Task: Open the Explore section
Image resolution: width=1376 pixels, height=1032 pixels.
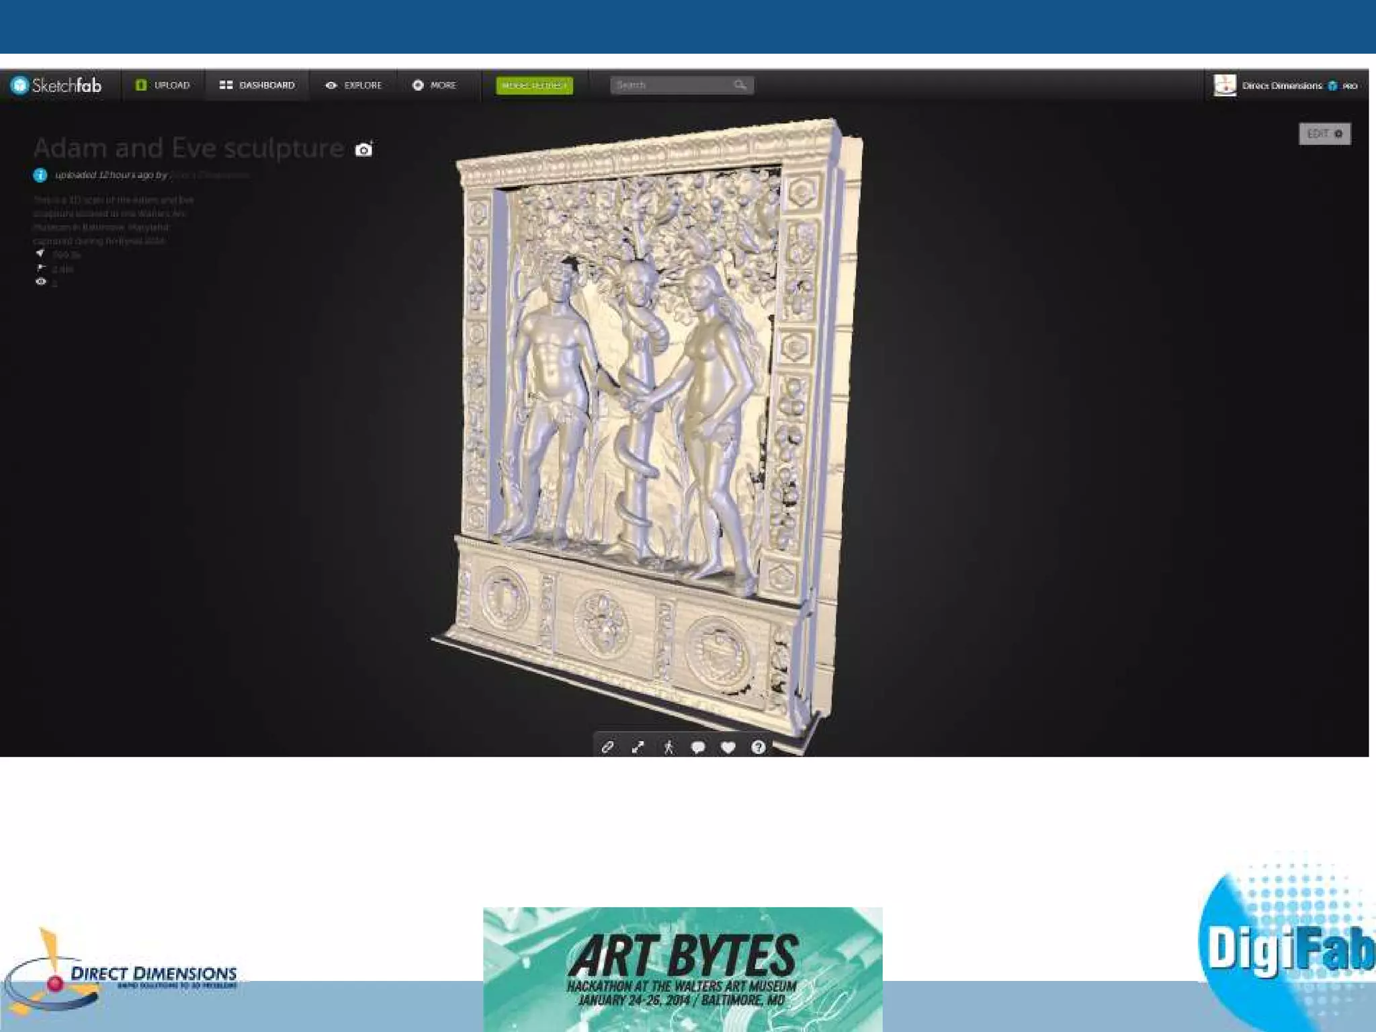Action: tap(353, 85)
